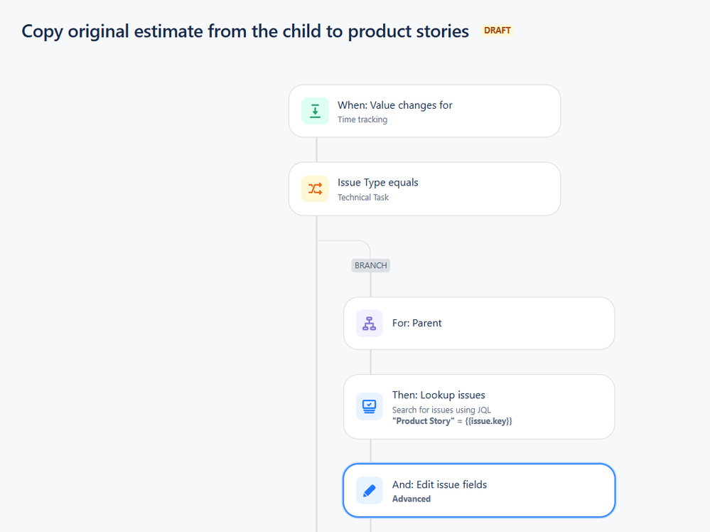Click the rule title to rename it
Viewport: 710px width, 532px height.
click(245, 31)
